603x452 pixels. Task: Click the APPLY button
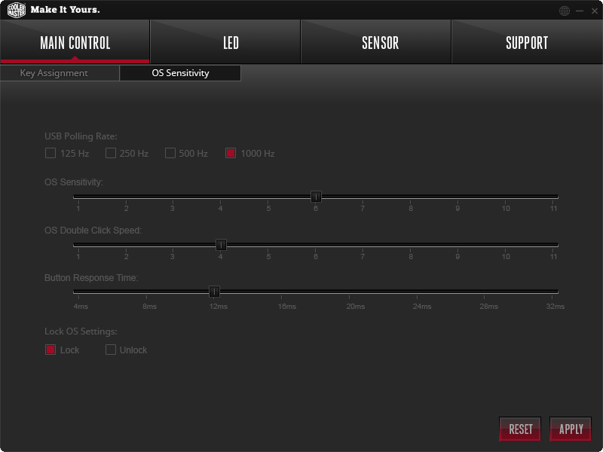571,429
